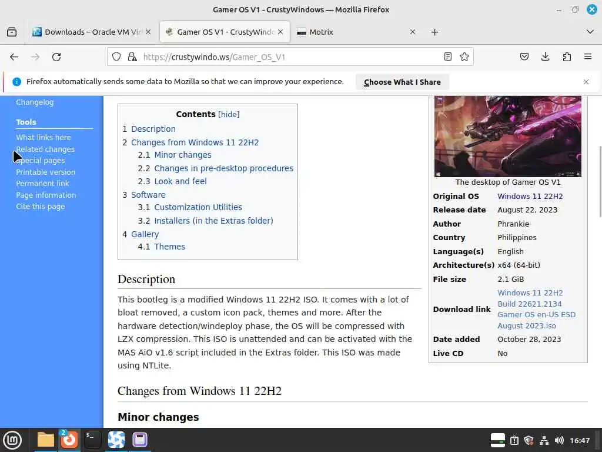This screenshot has width=602, height=452.
Task: Close the Motrix tab
Action: pos(413,32)
